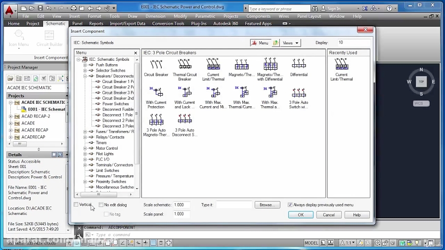Image resolution: width=445 pixels, height=250 pixels.
Task: Select With Max. Thermal/Current symbol
Action: coord(241,92)
